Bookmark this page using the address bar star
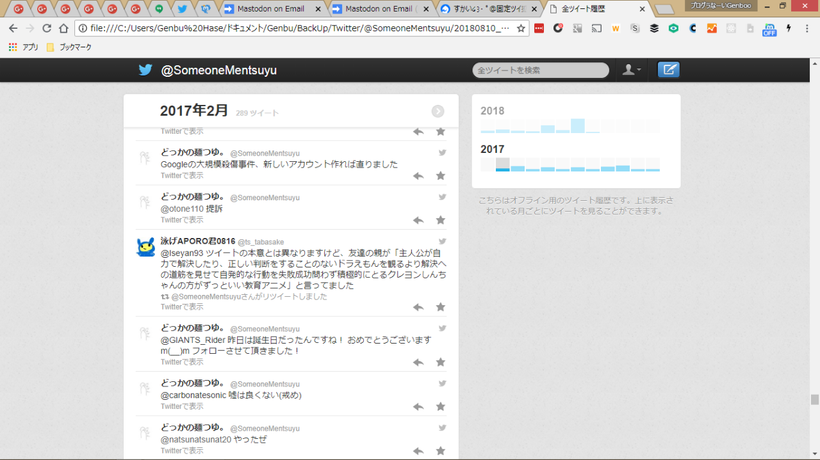 (521, 28)
